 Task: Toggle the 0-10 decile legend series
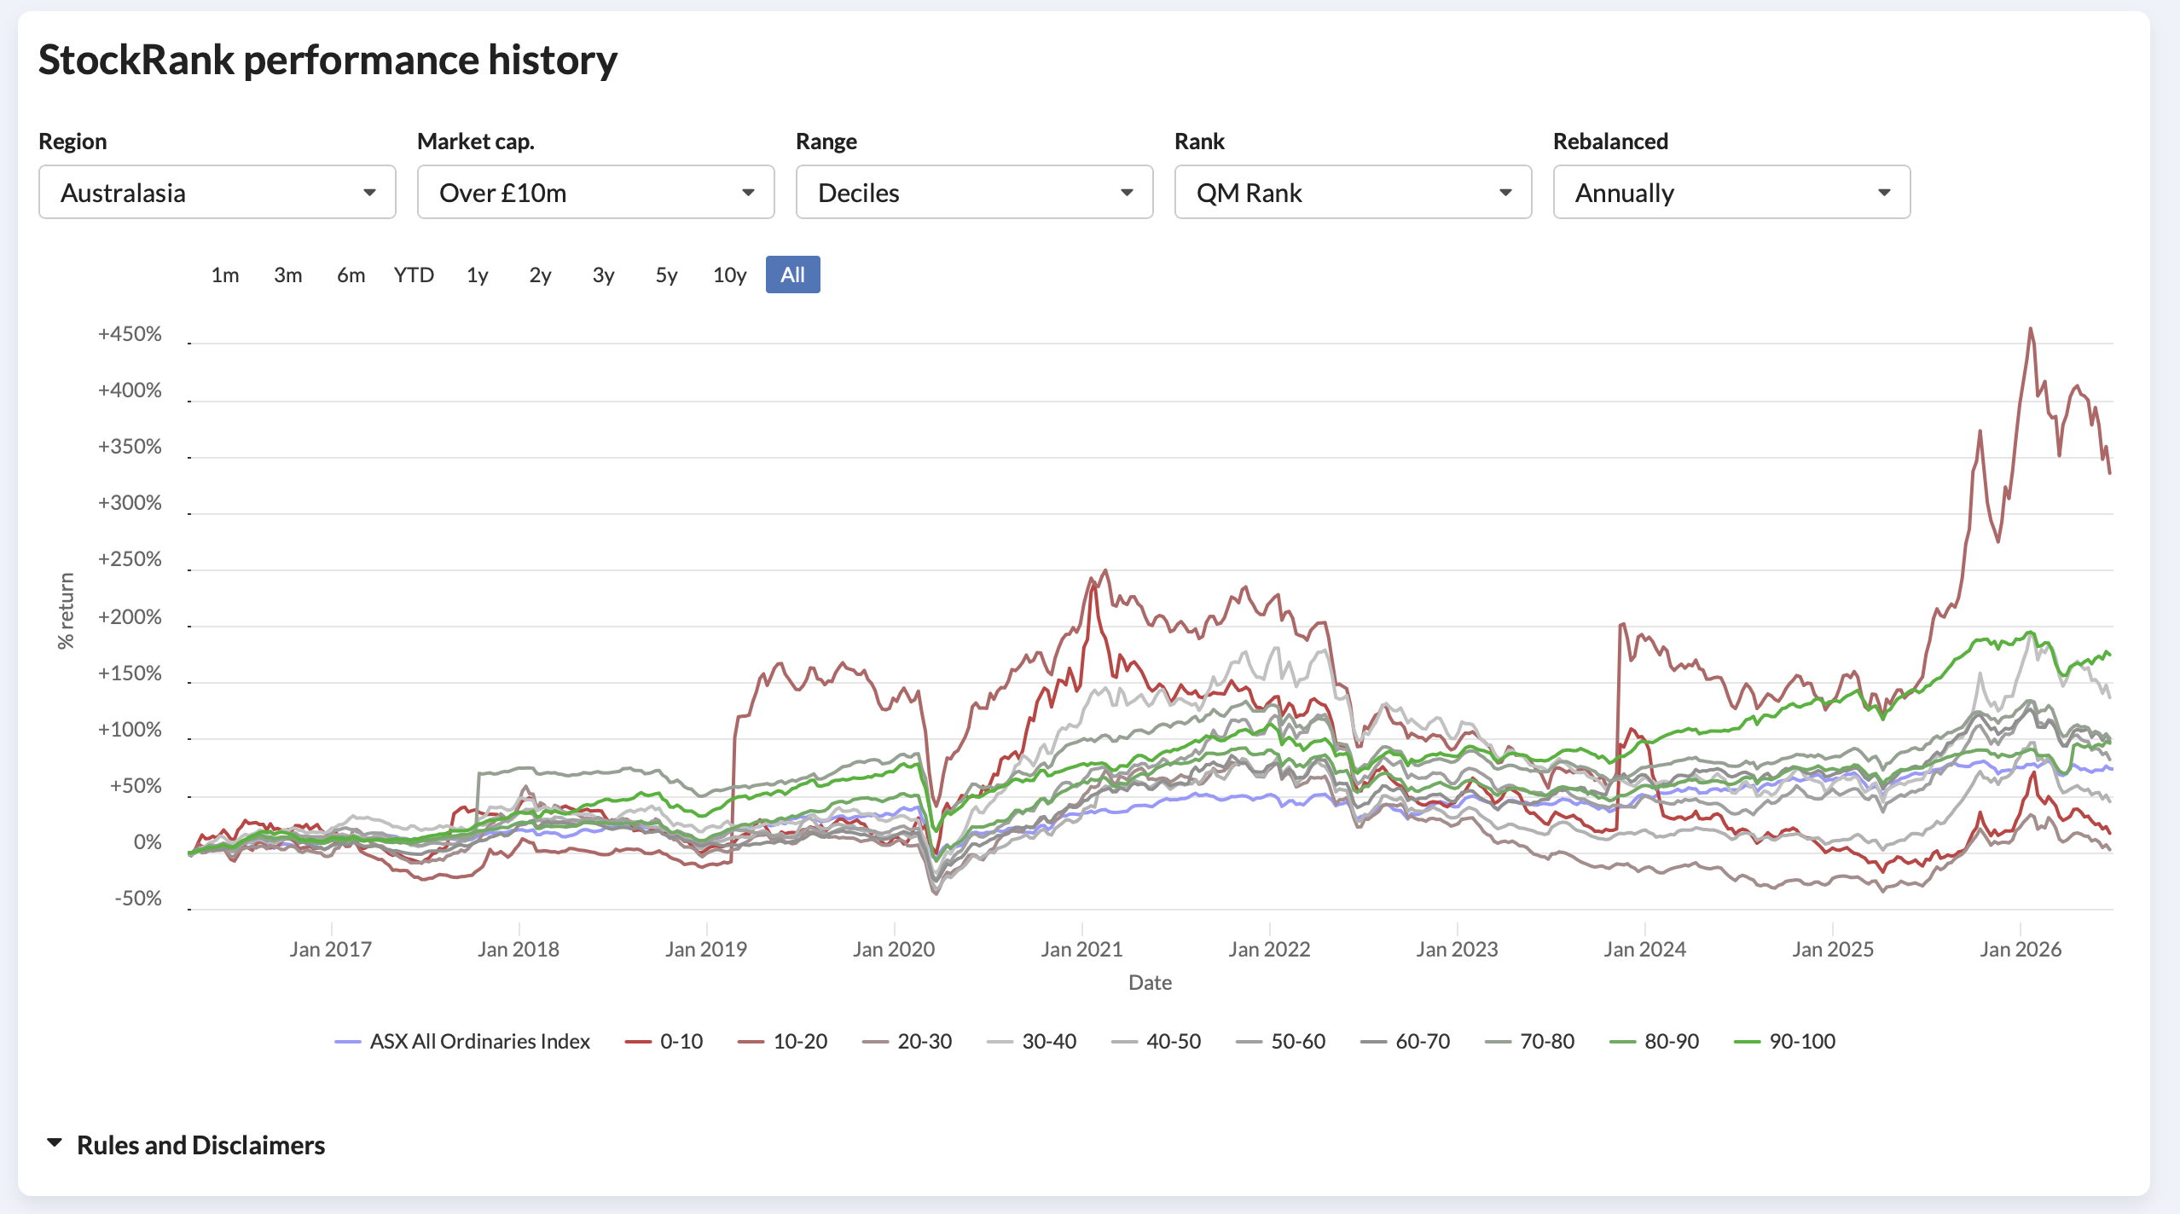point(664,1041)
